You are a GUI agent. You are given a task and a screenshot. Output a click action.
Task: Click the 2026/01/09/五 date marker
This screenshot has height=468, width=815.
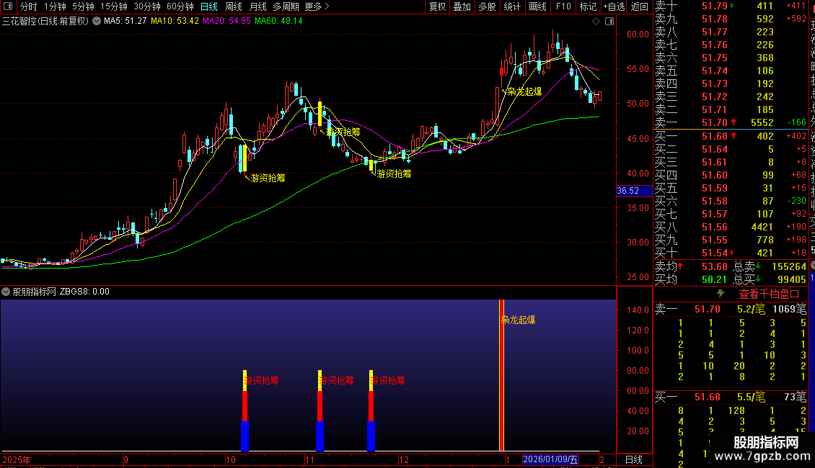coord(550,459)
